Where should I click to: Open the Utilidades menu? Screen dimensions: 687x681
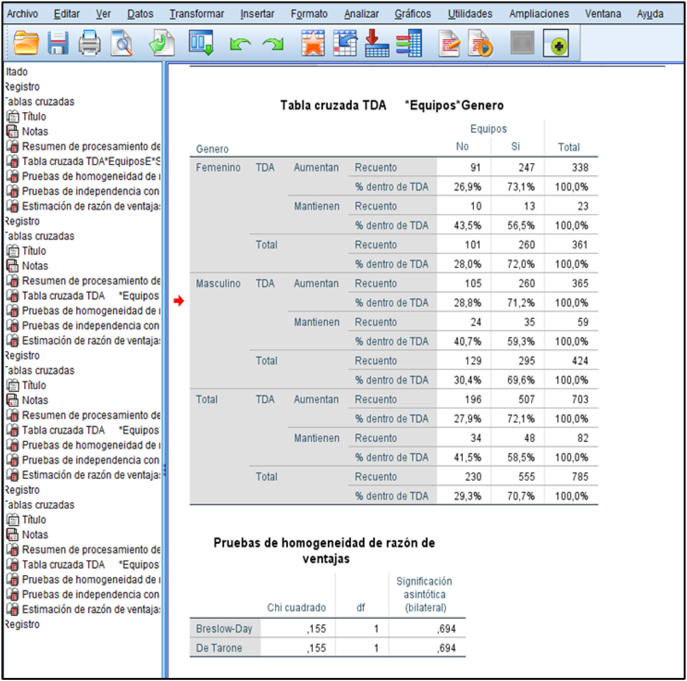(470, 13)
